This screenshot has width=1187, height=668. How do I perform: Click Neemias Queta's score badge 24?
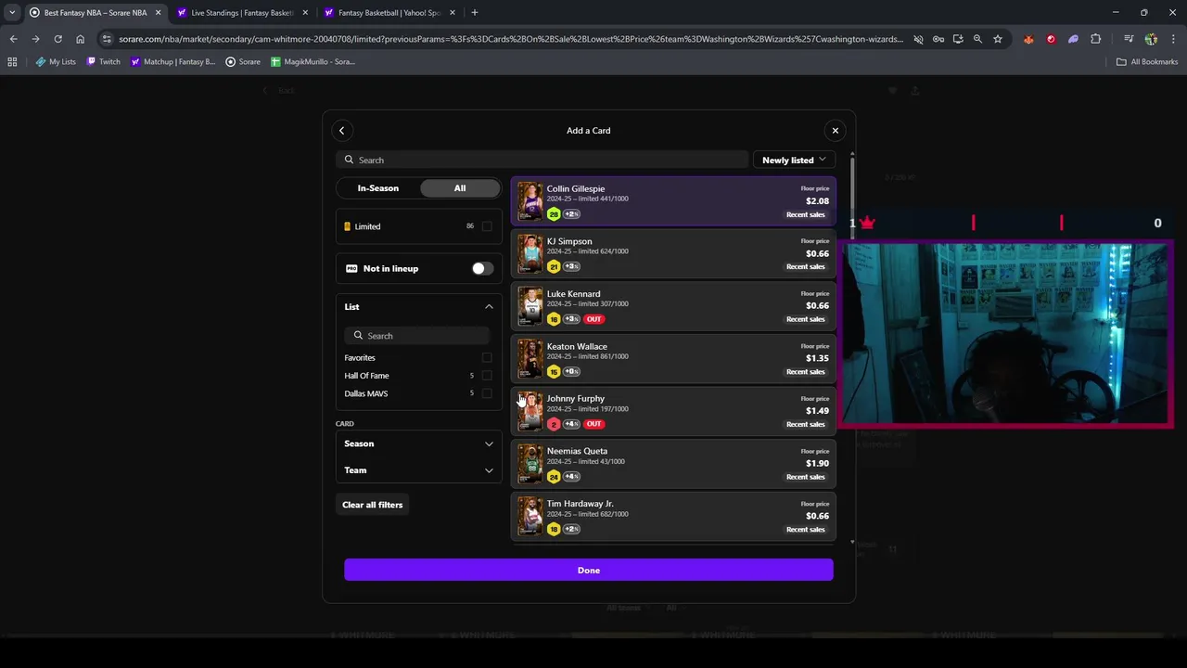coord(554,477)
